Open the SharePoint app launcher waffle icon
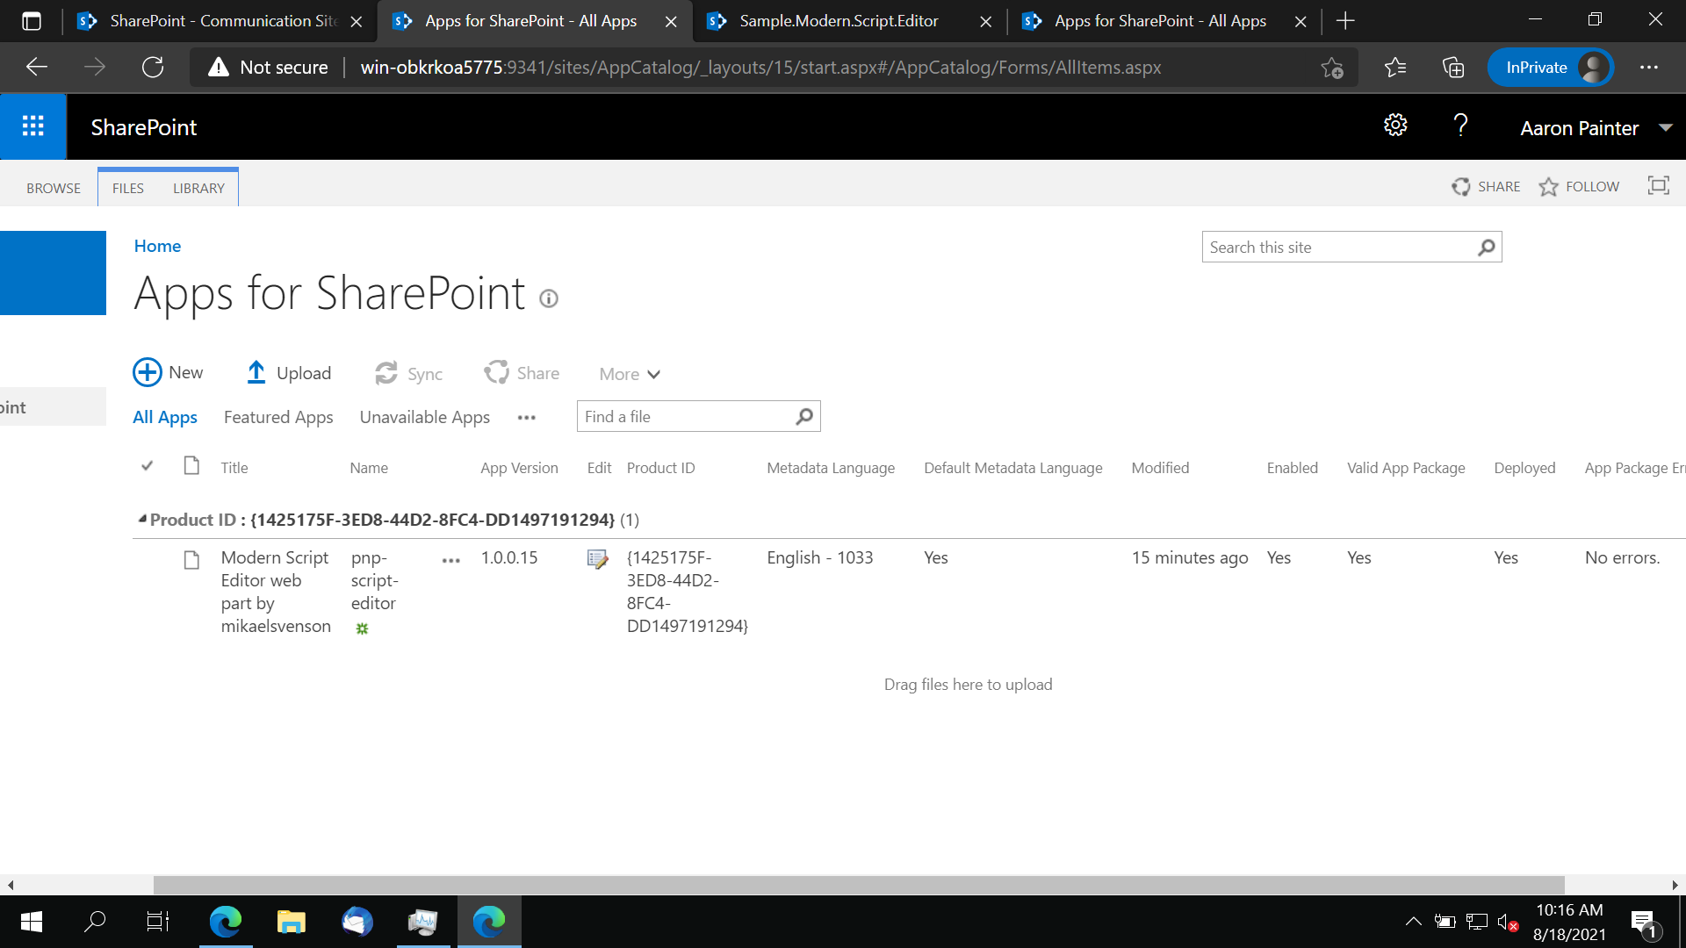This screenshot has width=1686, height=948. pyautogui.click(x=33, y=126)
